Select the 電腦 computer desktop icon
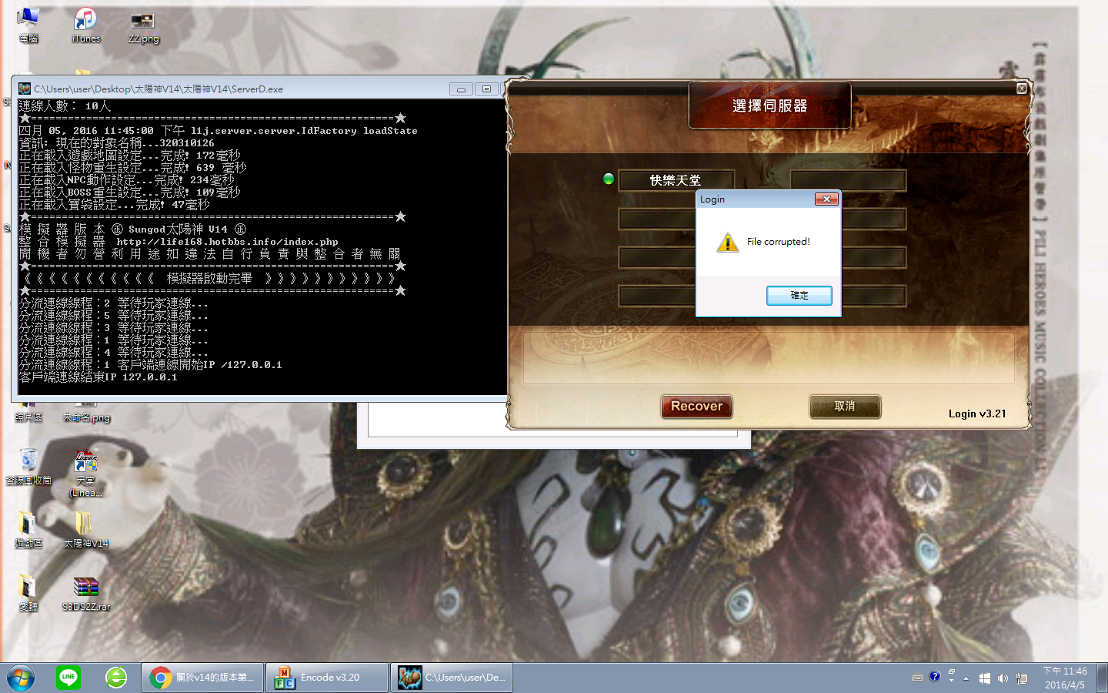Screen dimensions: 1108x693 pos(28,25)
